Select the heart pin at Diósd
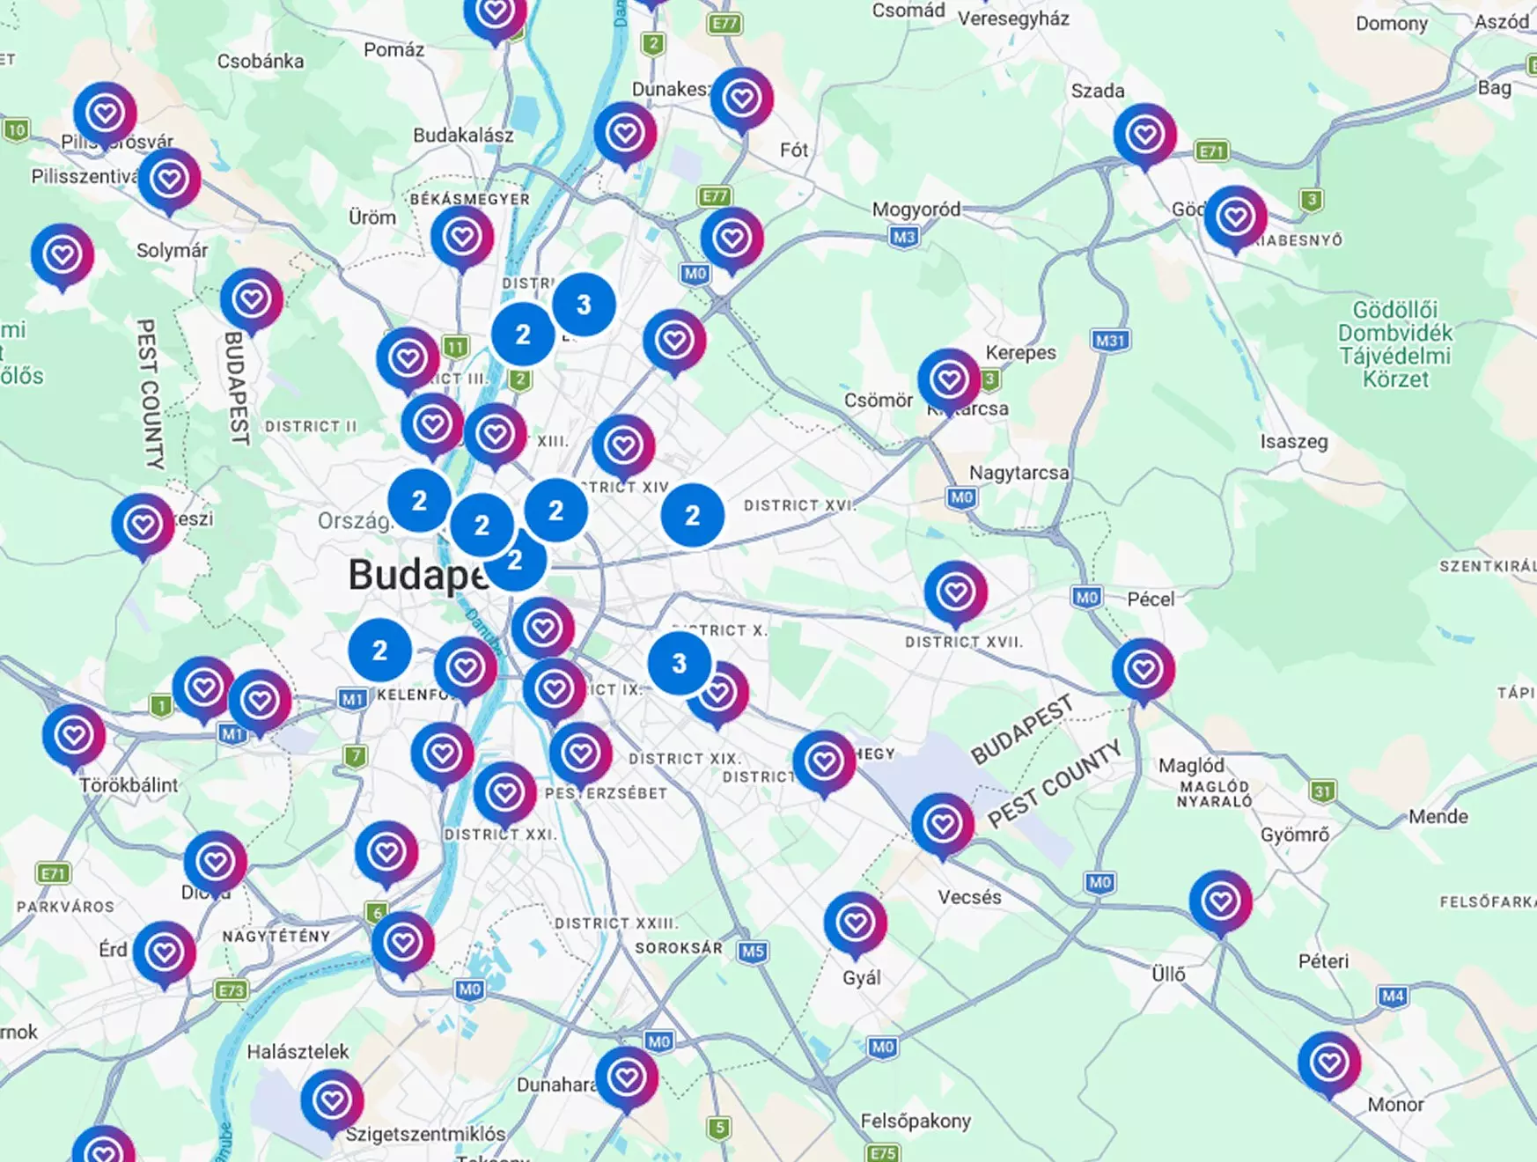Screen dimensions: 1537x1162 (x=215, y=864)
